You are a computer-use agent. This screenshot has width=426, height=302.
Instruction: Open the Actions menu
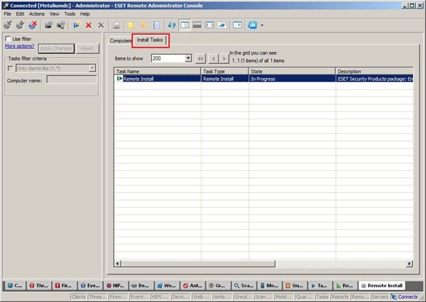coord(37,14)
